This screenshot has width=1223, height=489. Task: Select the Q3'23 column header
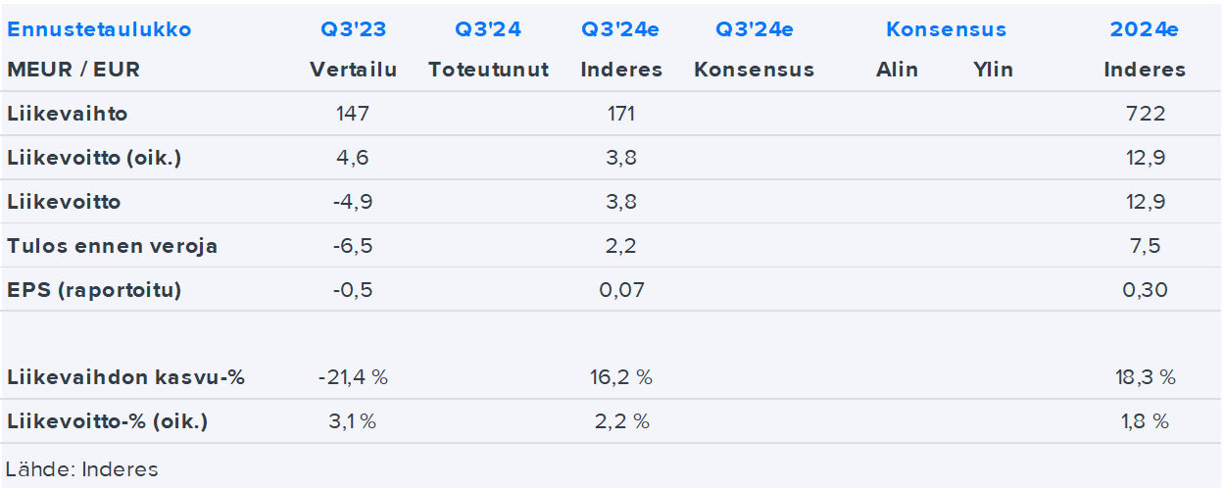coord(353,29)
